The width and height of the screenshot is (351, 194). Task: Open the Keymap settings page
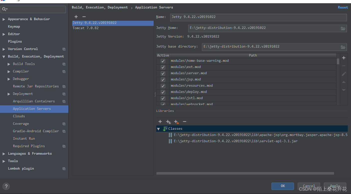14,26
